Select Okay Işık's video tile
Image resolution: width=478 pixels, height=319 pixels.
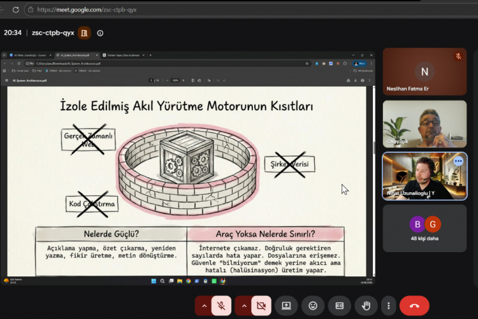(x=424, y=124)
